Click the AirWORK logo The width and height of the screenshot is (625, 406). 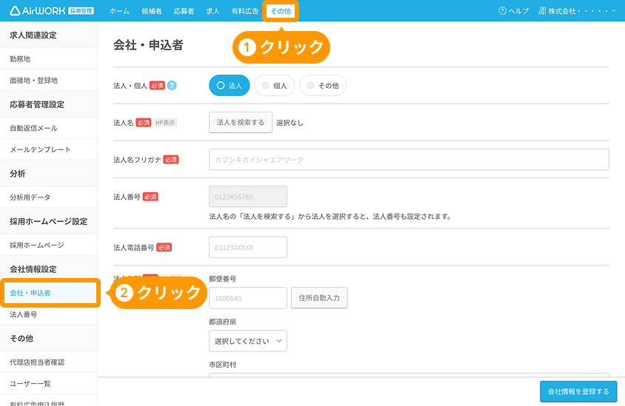(51, 11)
